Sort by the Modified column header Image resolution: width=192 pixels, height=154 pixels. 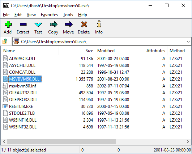point(113,51)
